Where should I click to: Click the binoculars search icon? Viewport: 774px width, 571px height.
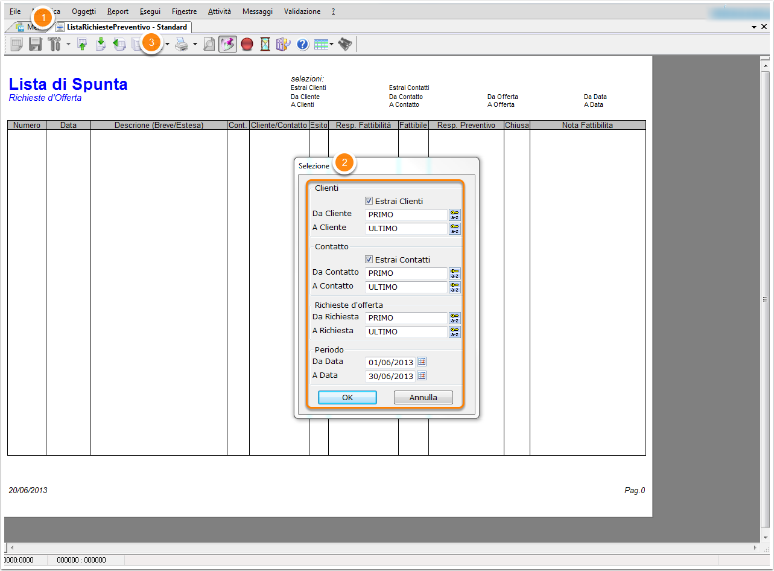344,44
